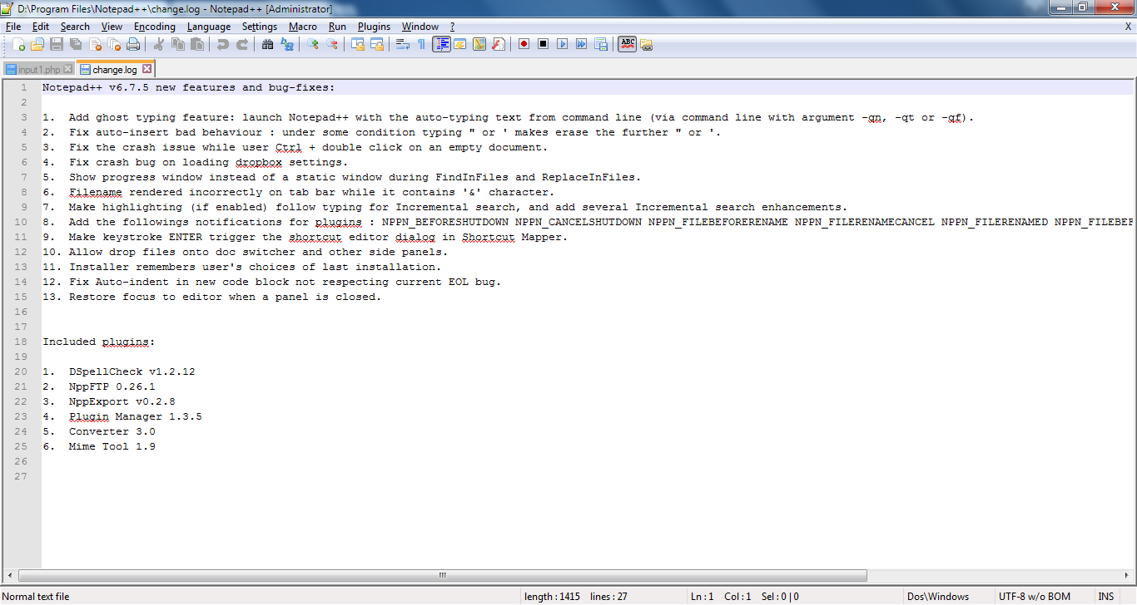Click the 'Normal text file' status text
1137x605 pixels.
[x=37, y=597]
